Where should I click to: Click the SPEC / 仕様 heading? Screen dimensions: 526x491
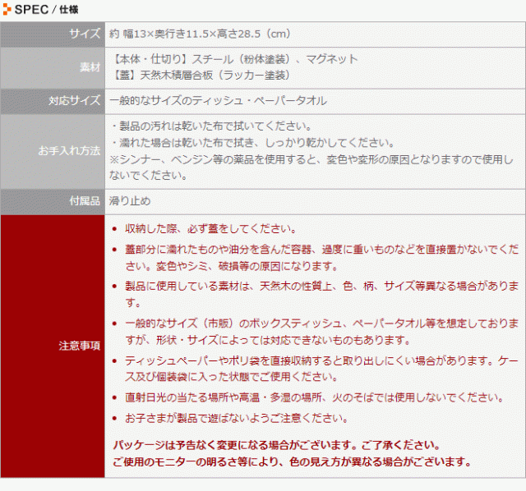(41, 10)
